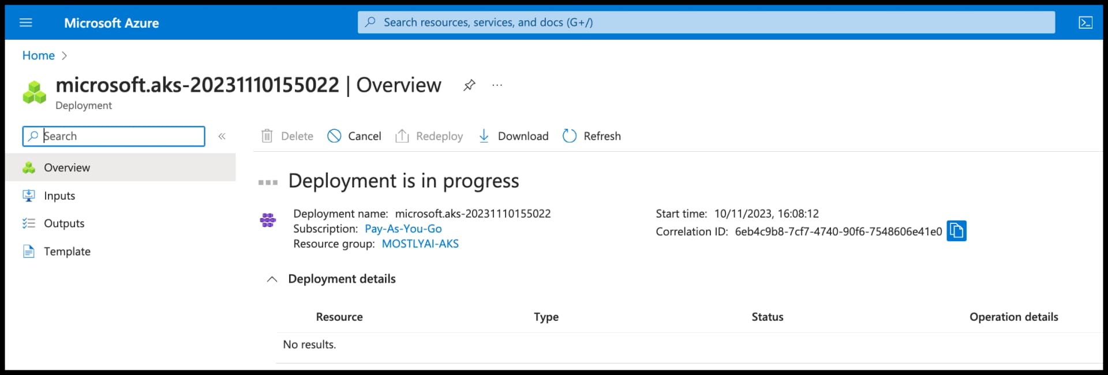The image size is (1108, 375).
Task: Sort by the Resource column header
Action: click(339, 317)
